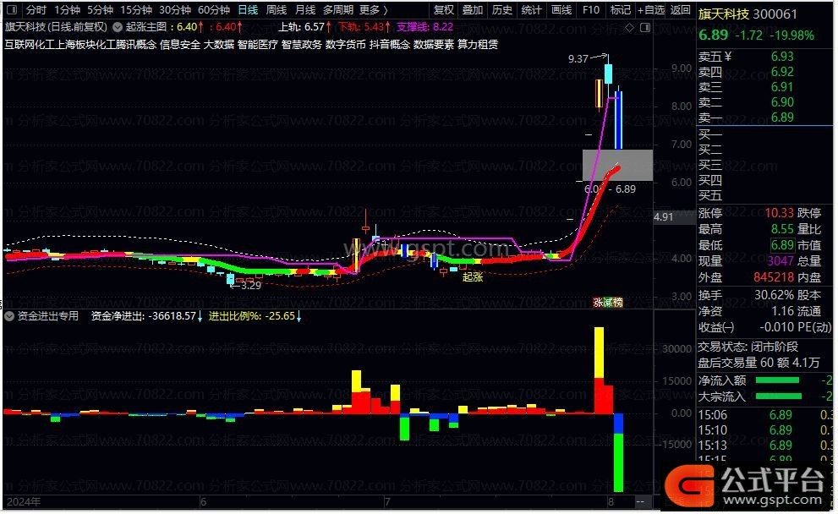Click the 标记 mark button
The image size is (838, 514).
620,9
